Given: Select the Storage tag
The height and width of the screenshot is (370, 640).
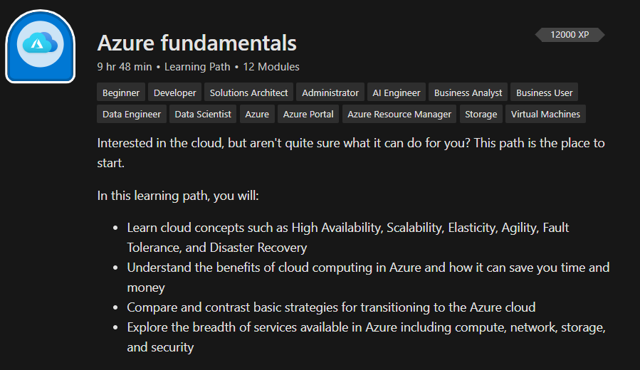Looking at the screenshot, I should [481, 114].
